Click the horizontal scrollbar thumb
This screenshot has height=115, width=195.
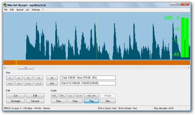26,68
